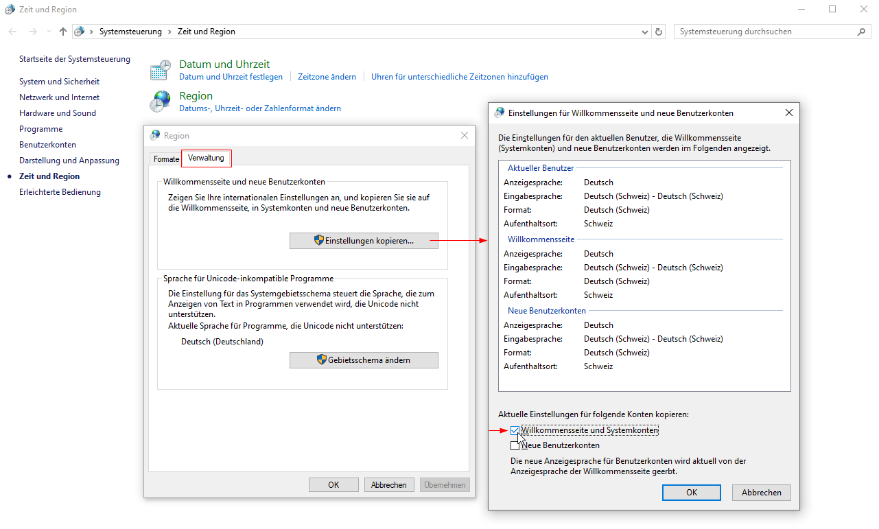Open Benutzerkonten in the sidebar
The image size is (879, 529).
[x=47, y=145]
